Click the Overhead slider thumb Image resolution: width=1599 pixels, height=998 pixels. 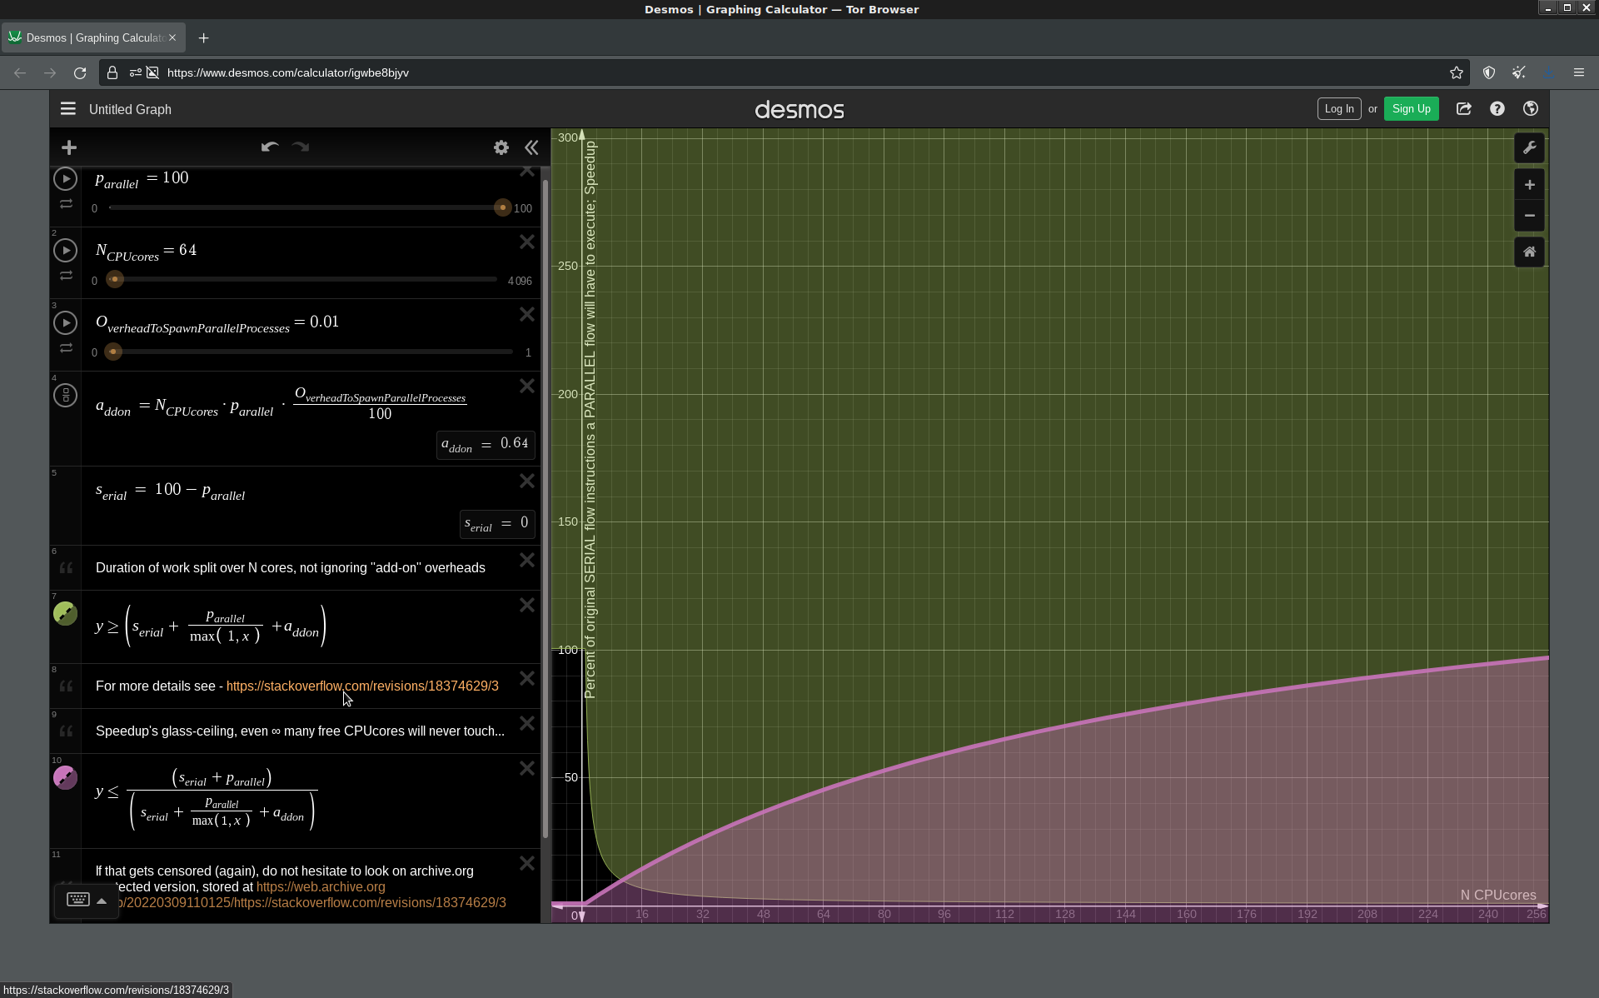(113, 352)
